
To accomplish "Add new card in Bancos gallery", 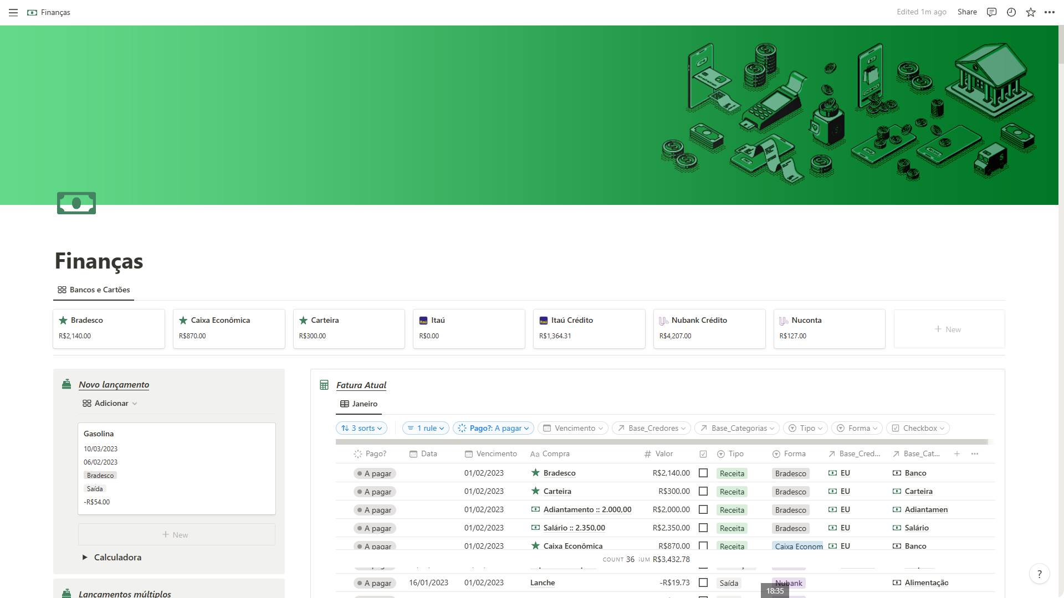I will pyautogui.click(x=949, y=329).
